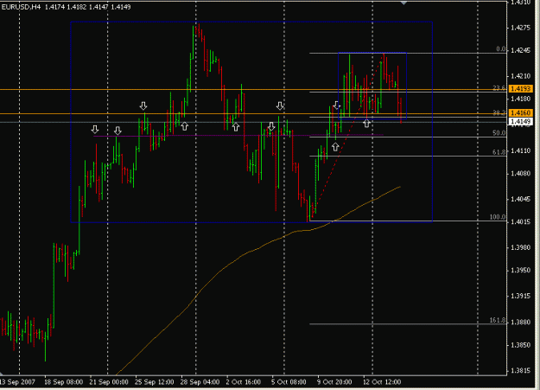Click the white 1.4149 current price label
Screen dimensions: 540x390
tap(520, 121)
